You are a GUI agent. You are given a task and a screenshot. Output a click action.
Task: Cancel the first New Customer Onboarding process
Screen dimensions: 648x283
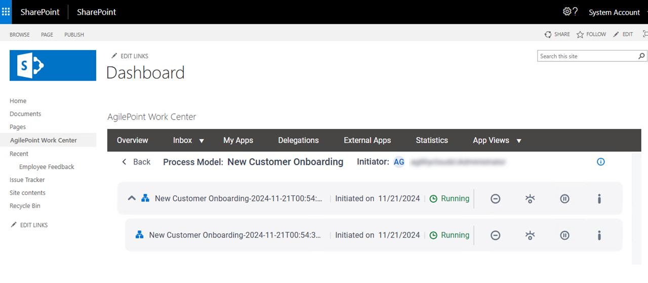[x=496, y=199]
